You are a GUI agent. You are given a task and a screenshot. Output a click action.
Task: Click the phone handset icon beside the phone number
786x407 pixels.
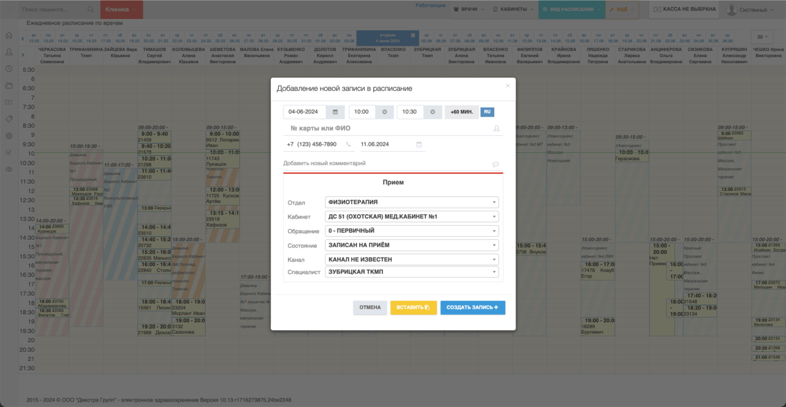pos(349,144)
